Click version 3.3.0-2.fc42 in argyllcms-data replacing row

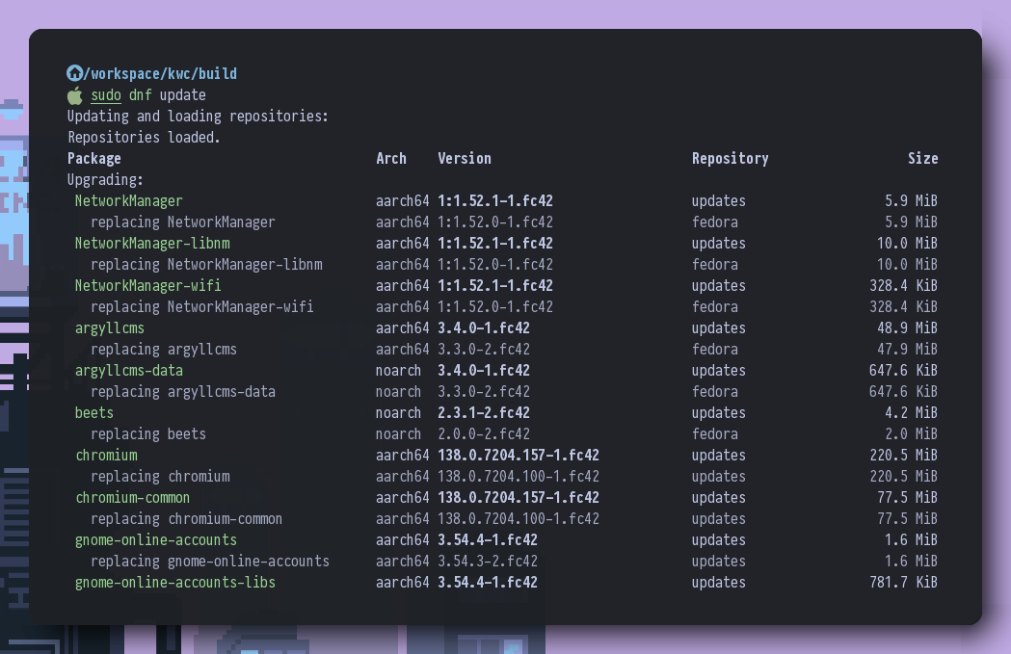coord(484,392)
